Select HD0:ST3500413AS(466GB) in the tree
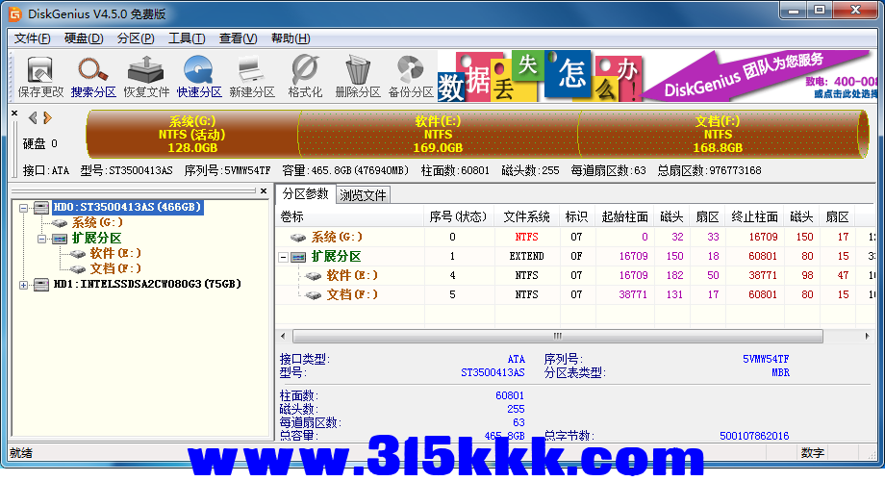Screen dimensions: 885x481 (127, 207)
